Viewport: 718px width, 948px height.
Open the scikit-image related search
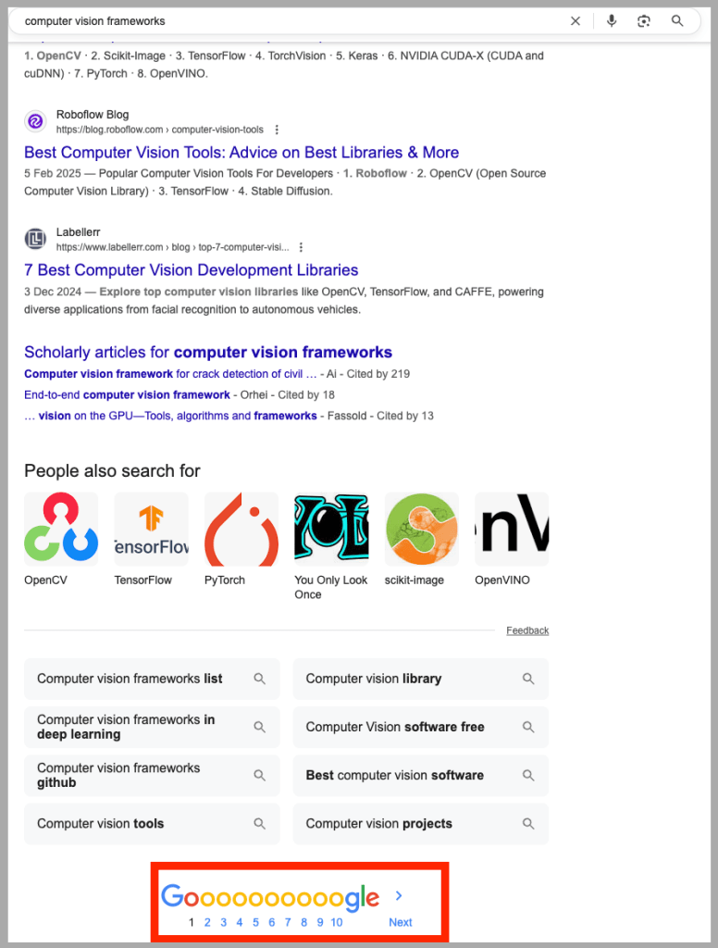coord(421,529)
